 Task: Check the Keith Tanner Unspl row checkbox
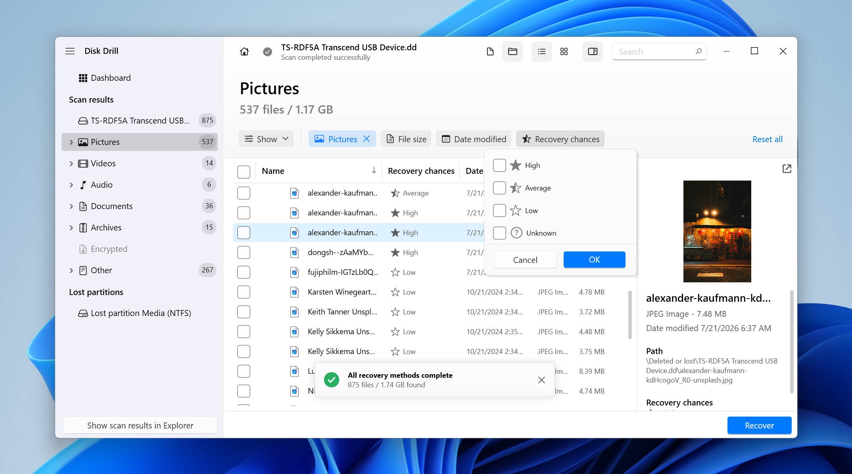(x=244, y=312)
